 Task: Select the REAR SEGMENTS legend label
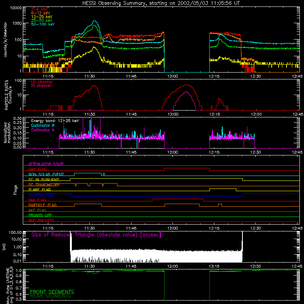(x=51, y=296)
